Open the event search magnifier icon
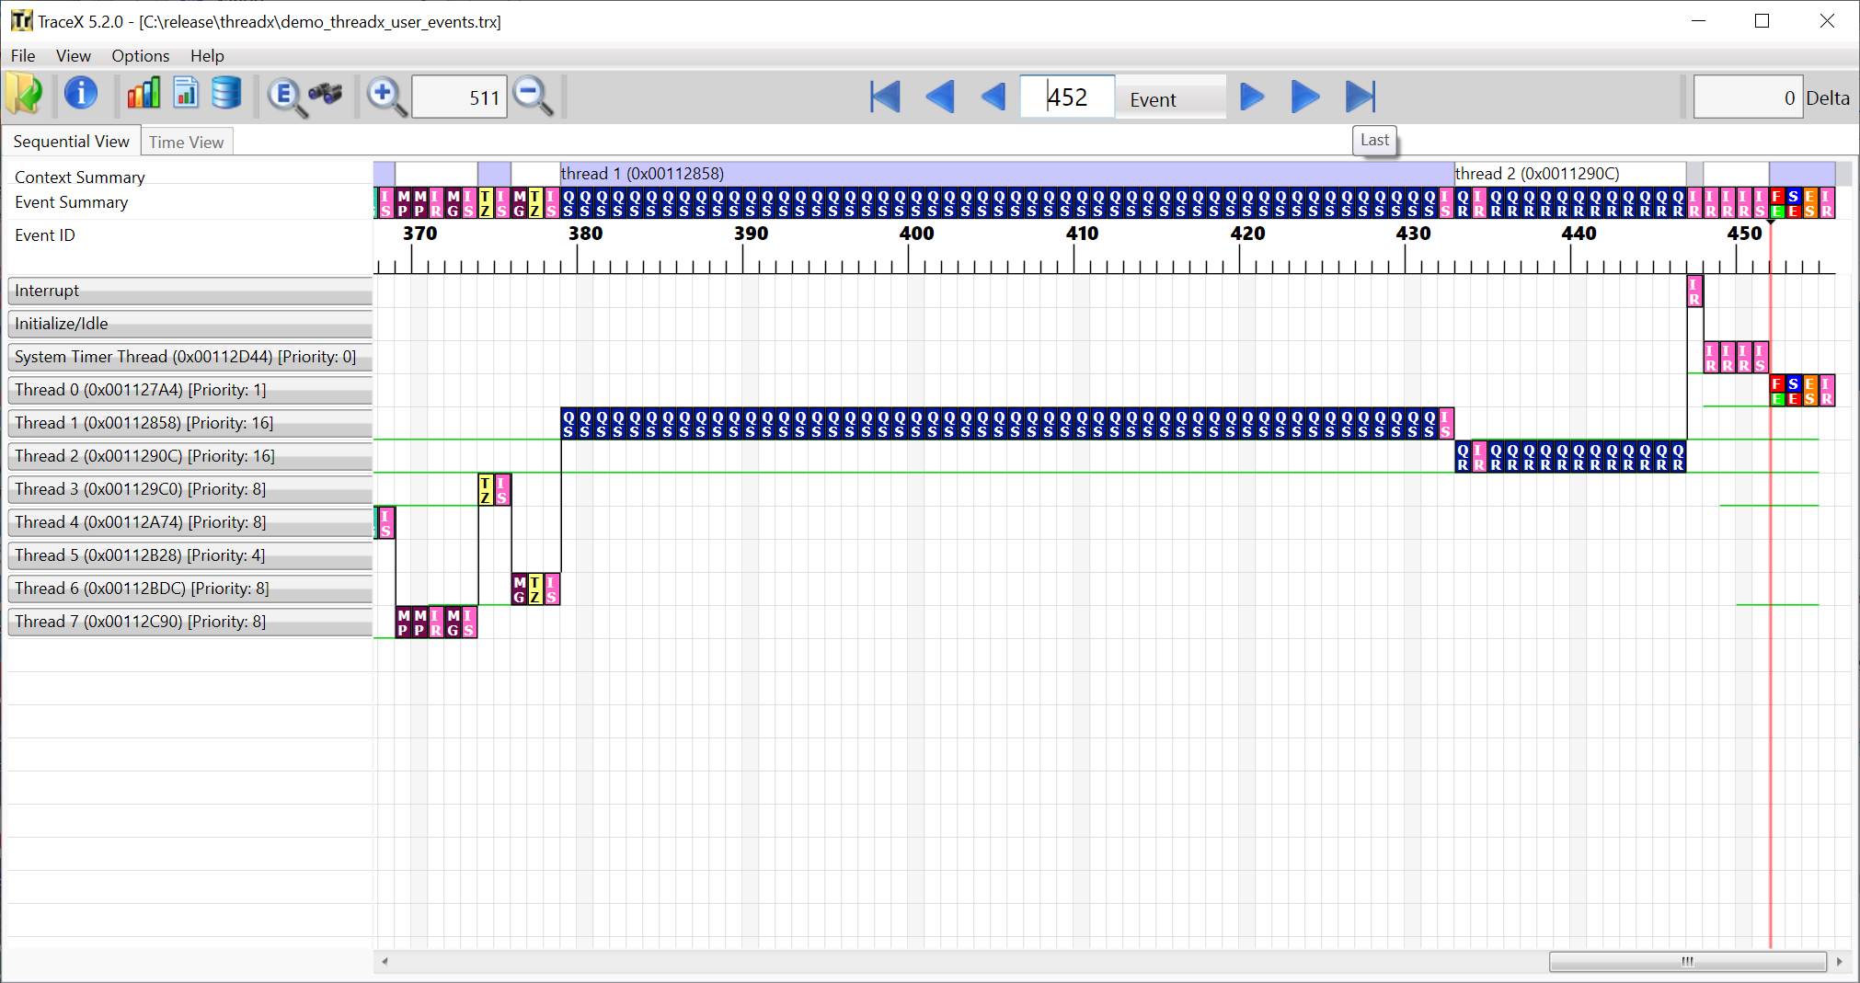 click(285, 96)
